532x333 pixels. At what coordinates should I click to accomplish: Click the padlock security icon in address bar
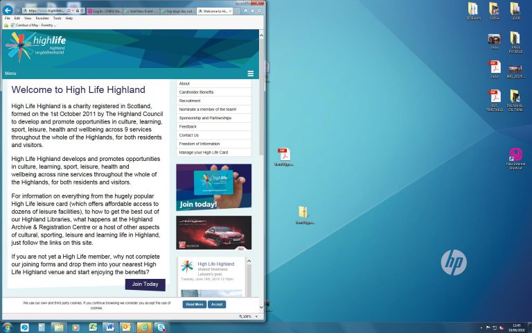click(78, 11)
